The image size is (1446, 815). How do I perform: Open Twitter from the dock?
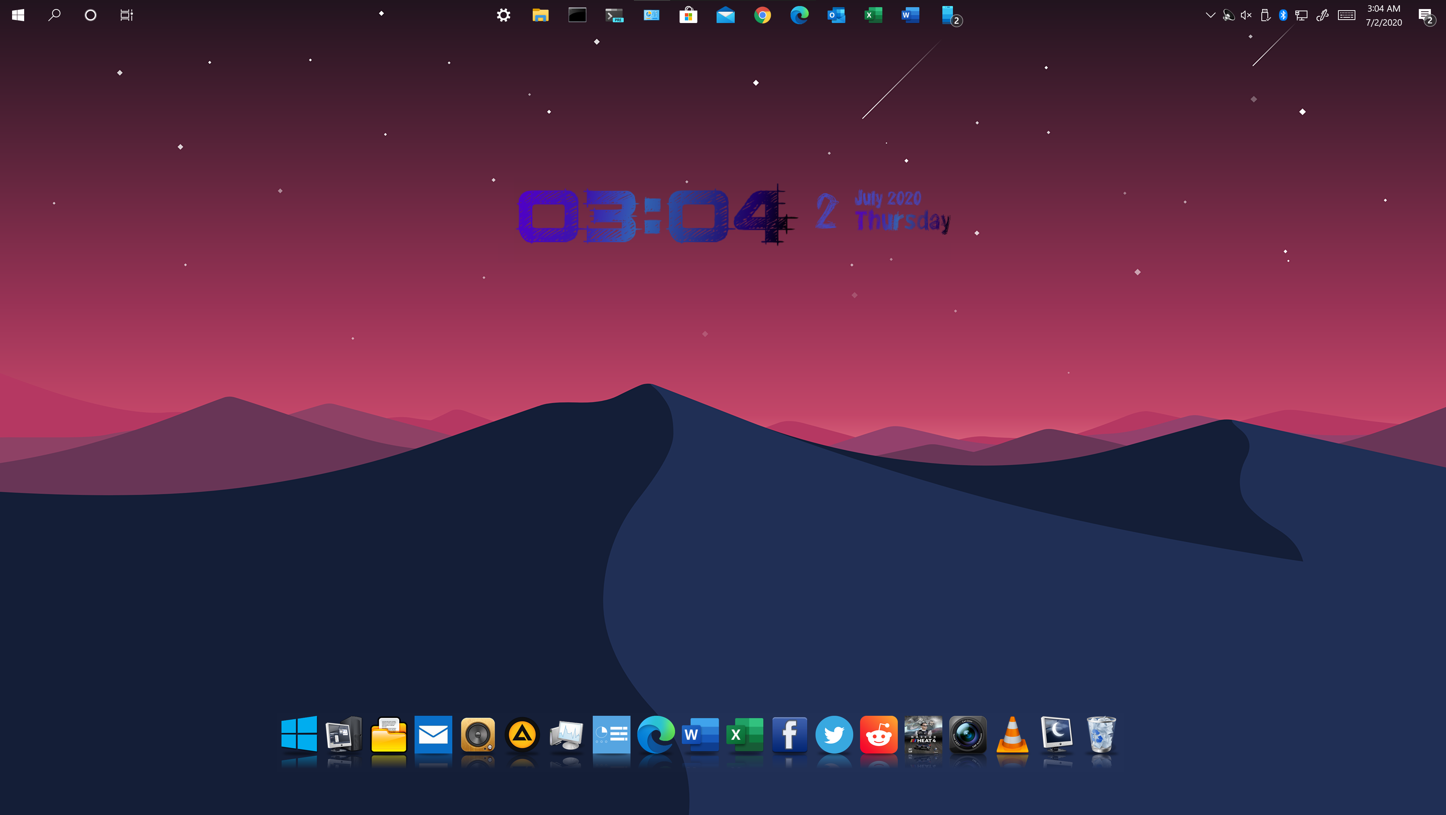(834, 735)
